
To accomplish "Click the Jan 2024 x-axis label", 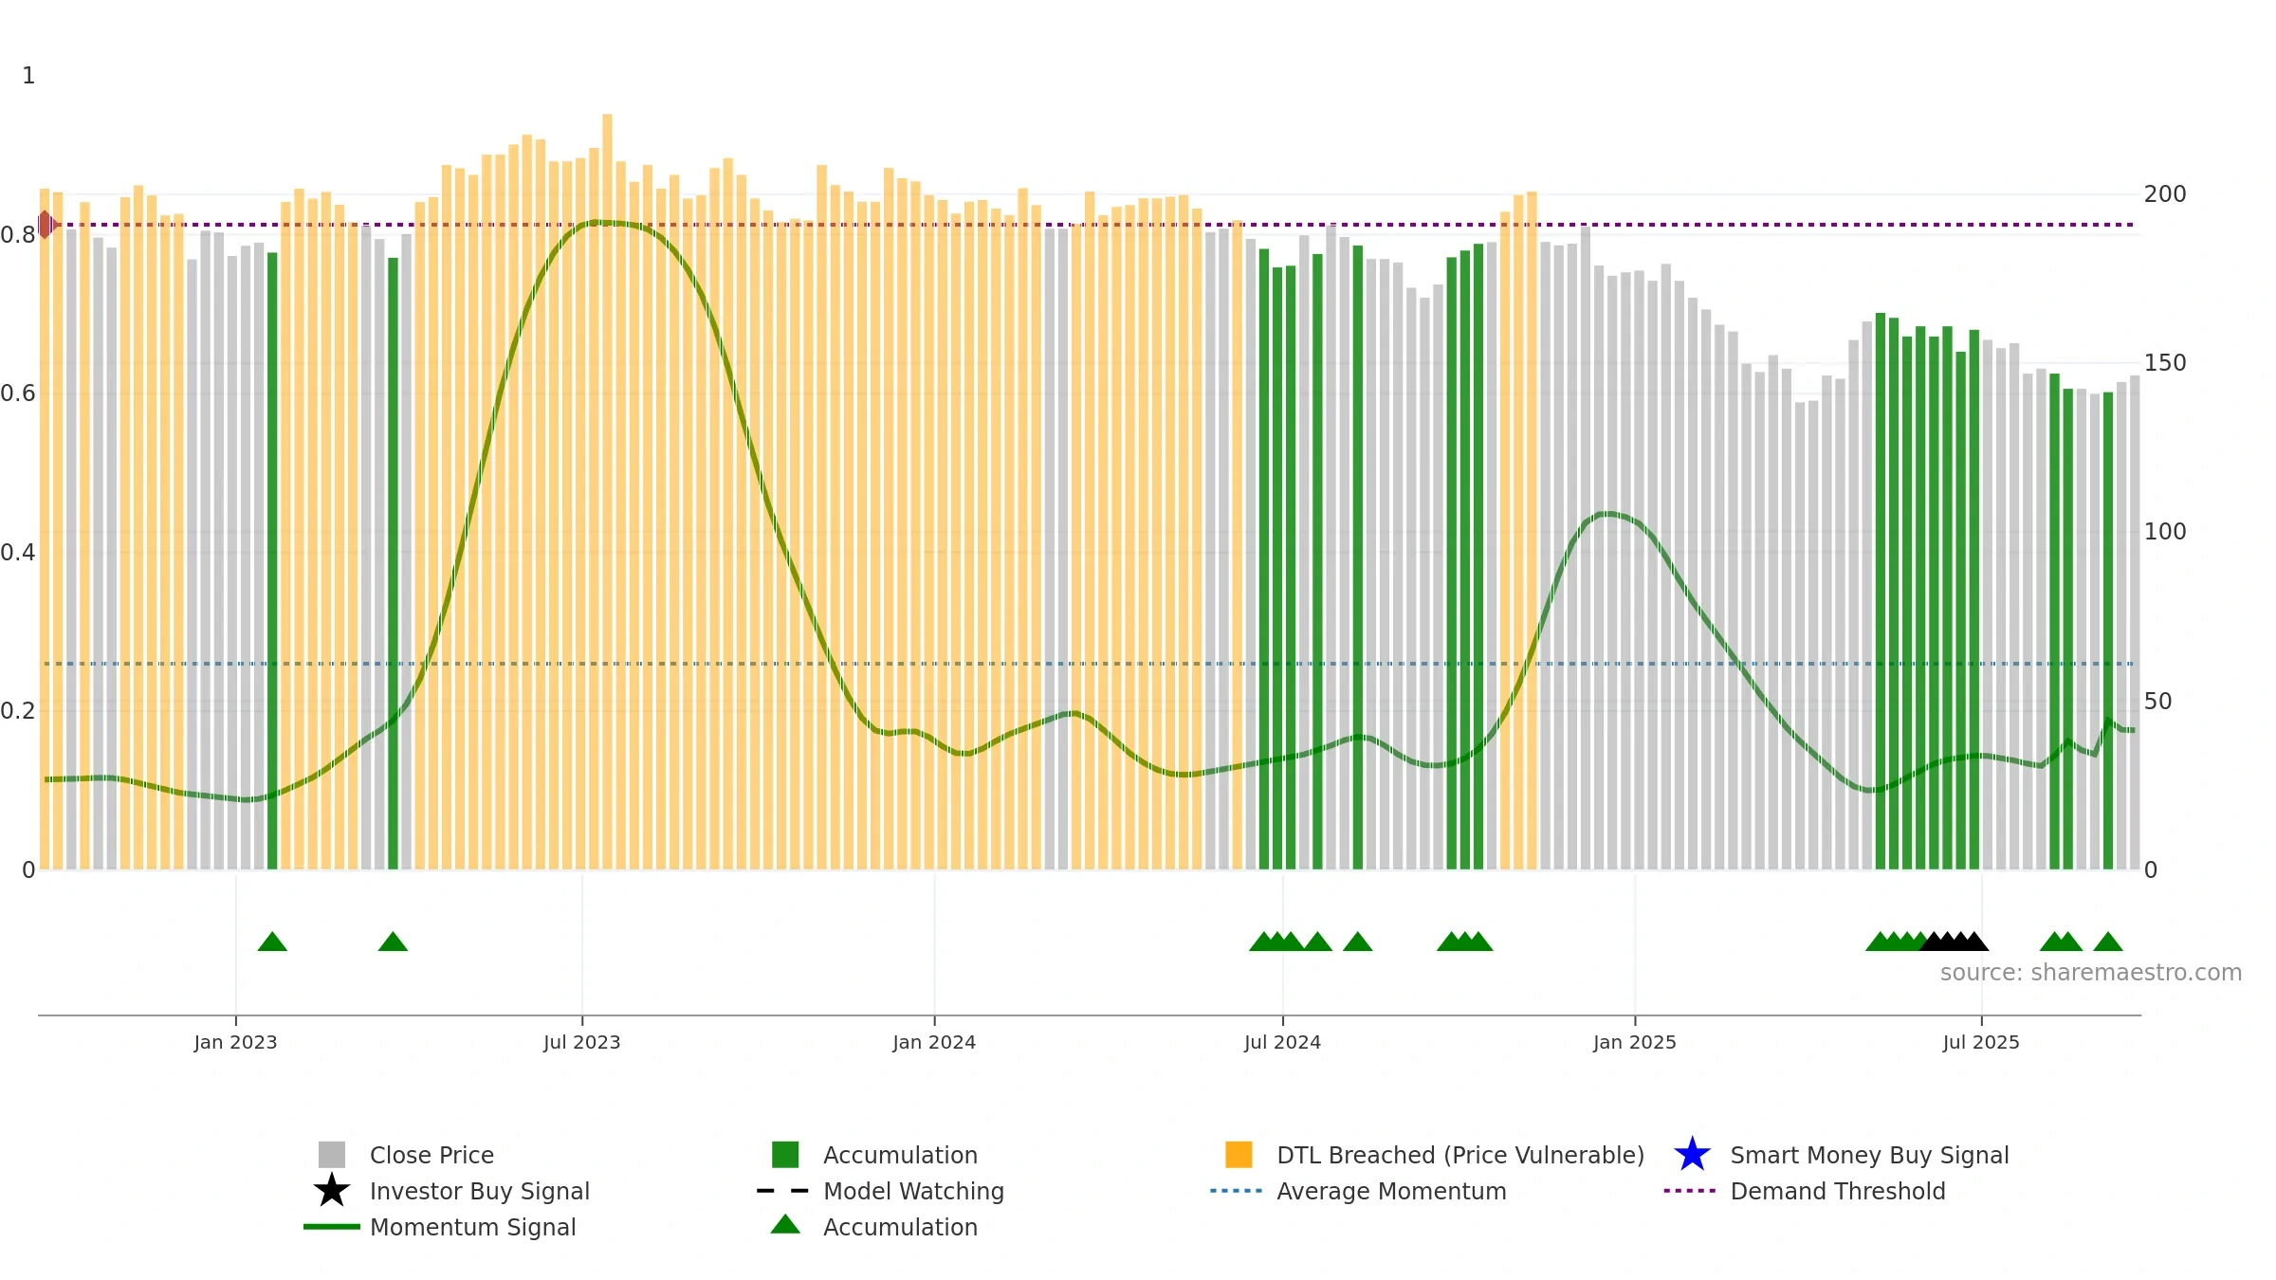I will tap(934, 1043).
